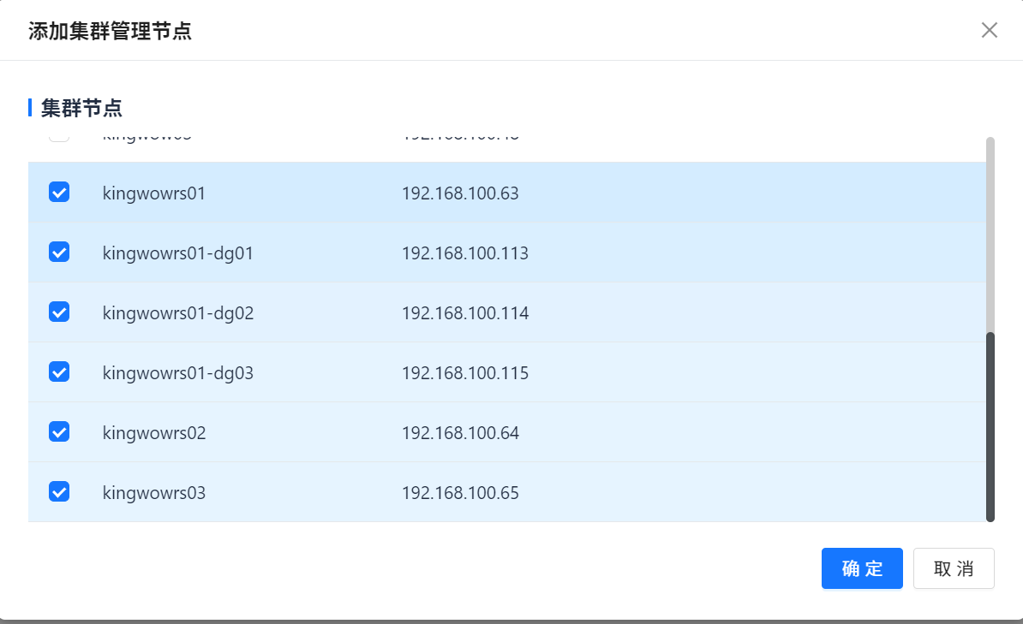This screenshot has width=1023, height=624.
Task: Toggle the kingwowrs02 node checkbox
Action: point(59,432)
